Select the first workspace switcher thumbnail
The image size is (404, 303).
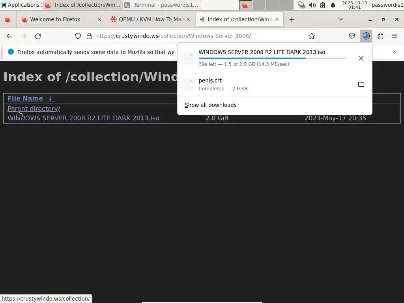click(x=245, y=5)
